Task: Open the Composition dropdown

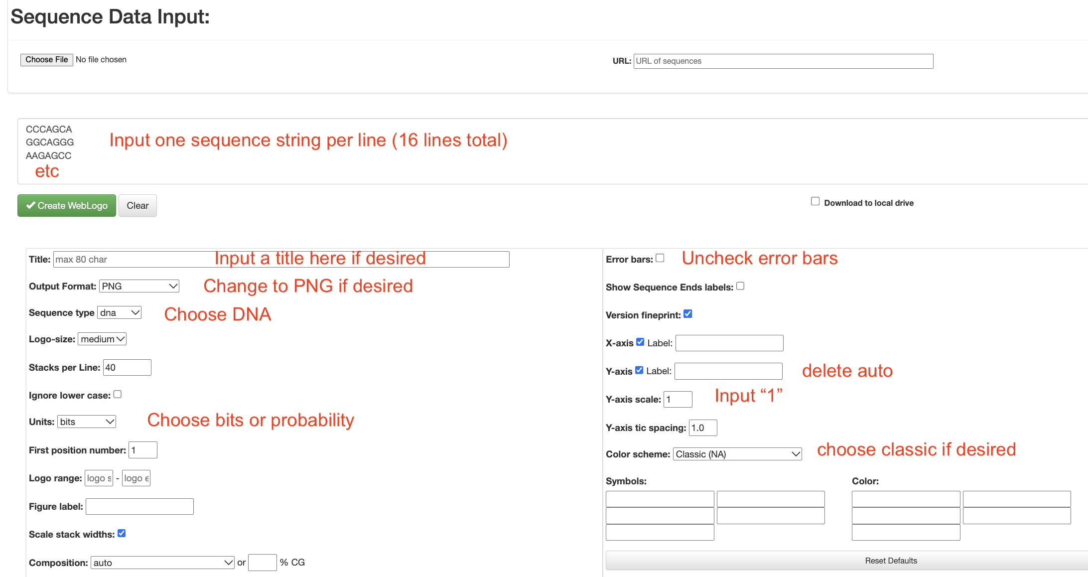Action: click(x=162, y=563)
